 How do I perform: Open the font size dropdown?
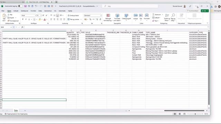(x=41, y=15)
